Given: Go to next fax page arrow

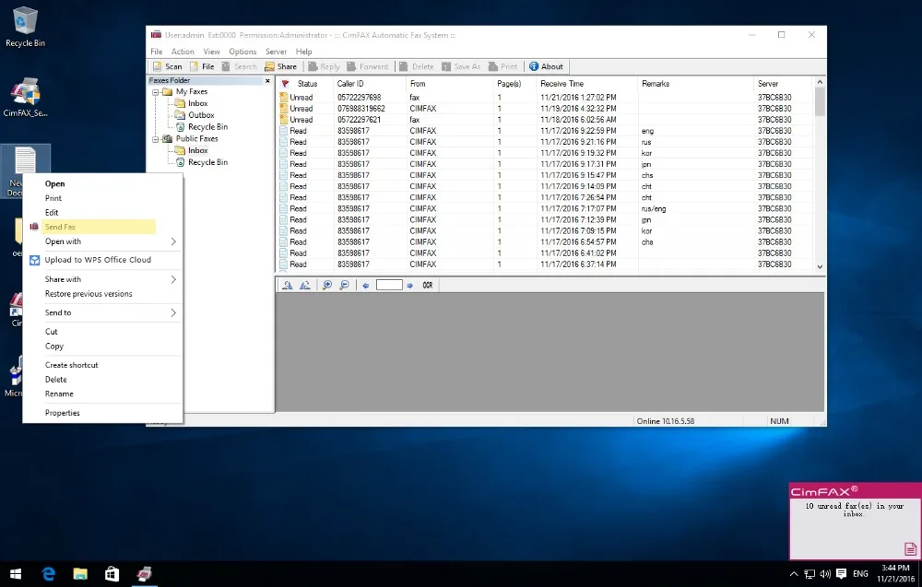Looking at the screenshot, I should click(410, 286).
